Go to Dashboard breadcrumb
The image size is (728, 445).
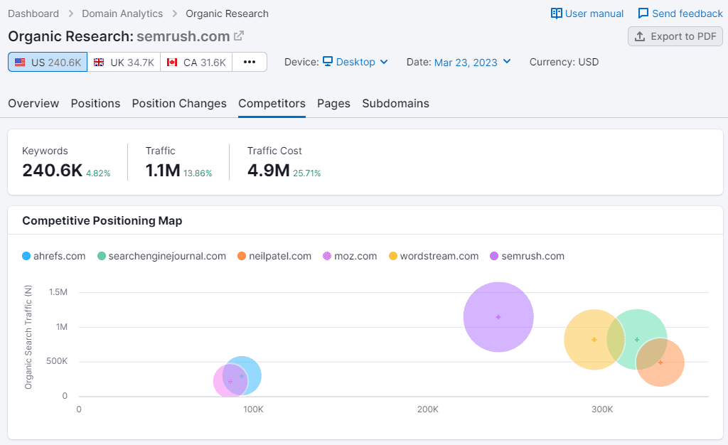(x=33, y=14)
